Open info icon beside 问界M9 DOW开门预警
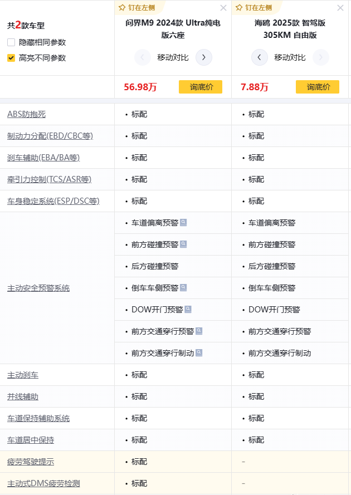 point(188,310)
